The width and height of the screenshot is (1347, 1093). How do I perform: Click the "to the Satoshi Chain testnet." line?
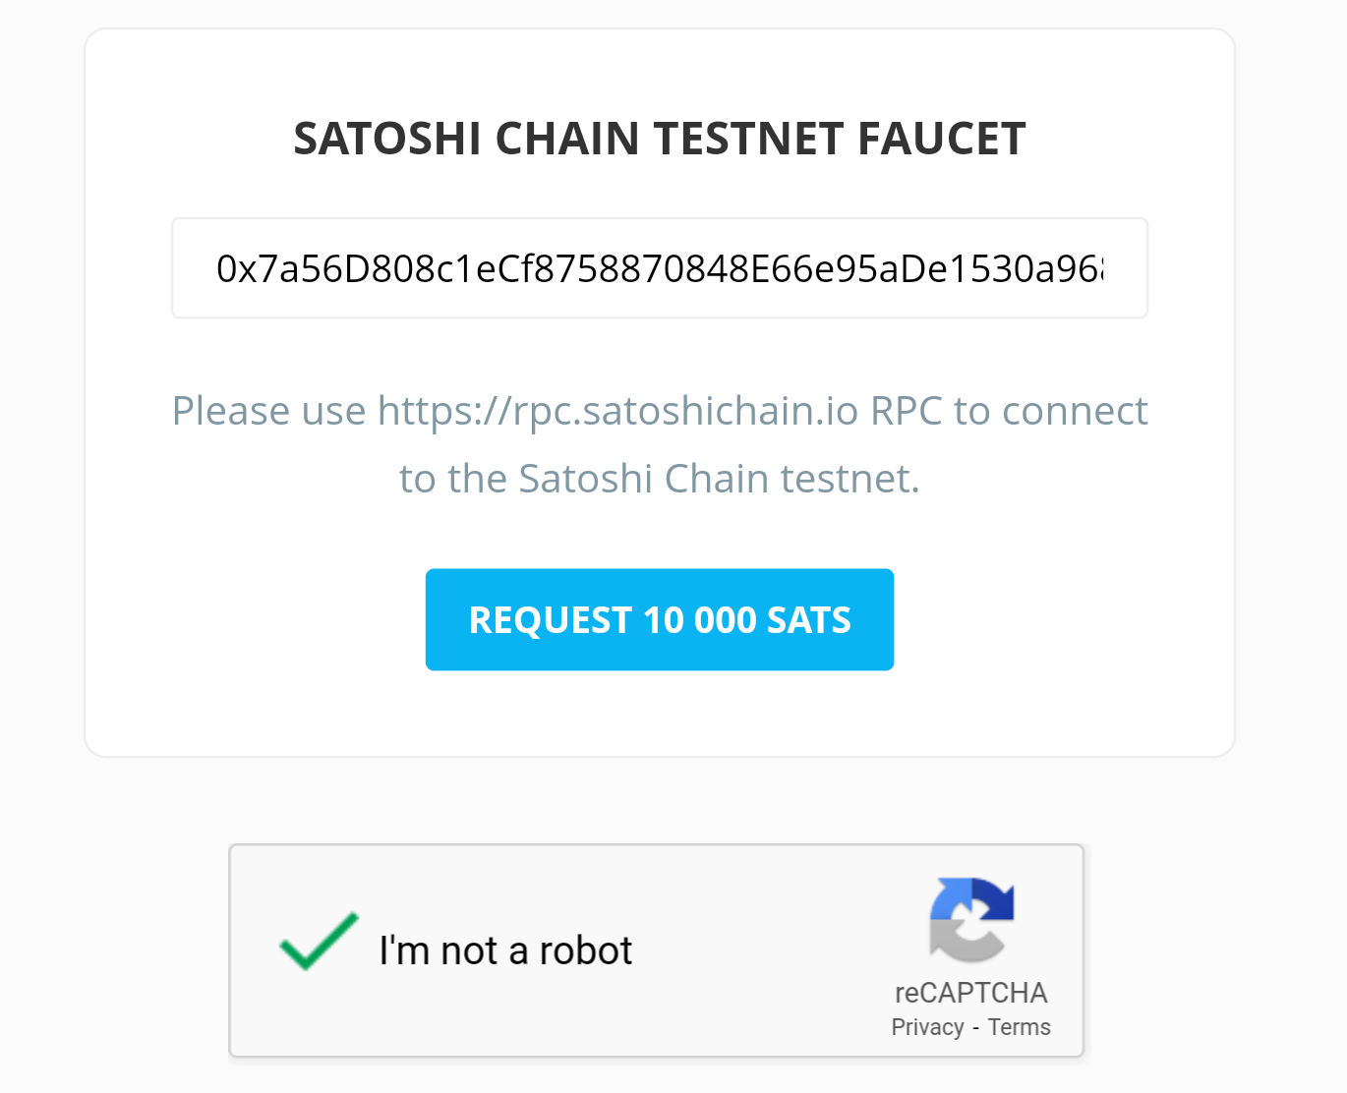point(660,479)
